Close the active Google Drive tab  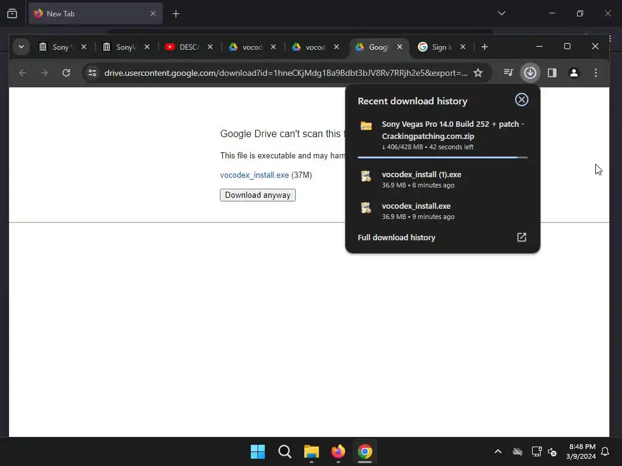tap(400, 47)
